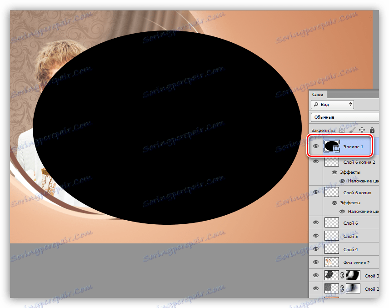This screenshot has height=308, width=389.
Task: Open the Вид layer filter dropdown
Action: (333, 104)
